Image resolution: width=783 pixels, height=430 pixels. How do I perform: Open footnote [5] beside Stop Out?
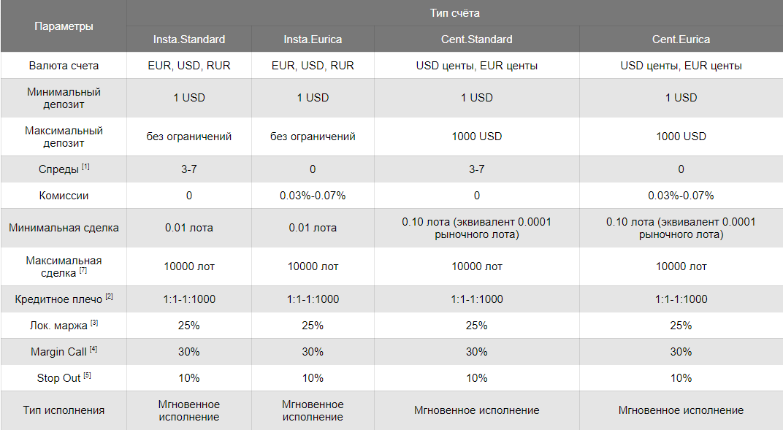coord(87,376)
